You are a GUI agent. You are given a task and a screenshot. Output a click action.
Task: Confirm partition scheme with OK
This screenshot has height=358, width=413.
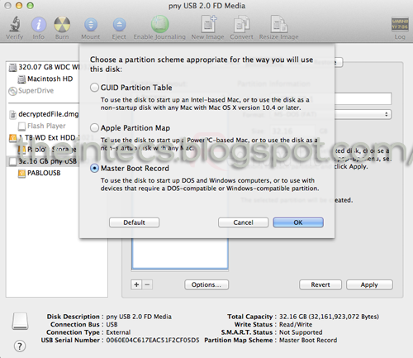click(298, 222)
